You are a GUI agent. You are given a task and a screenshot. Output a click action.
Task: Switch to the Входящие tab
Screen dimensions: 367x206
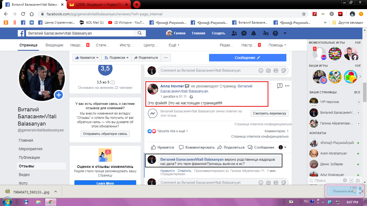(54, 45)
